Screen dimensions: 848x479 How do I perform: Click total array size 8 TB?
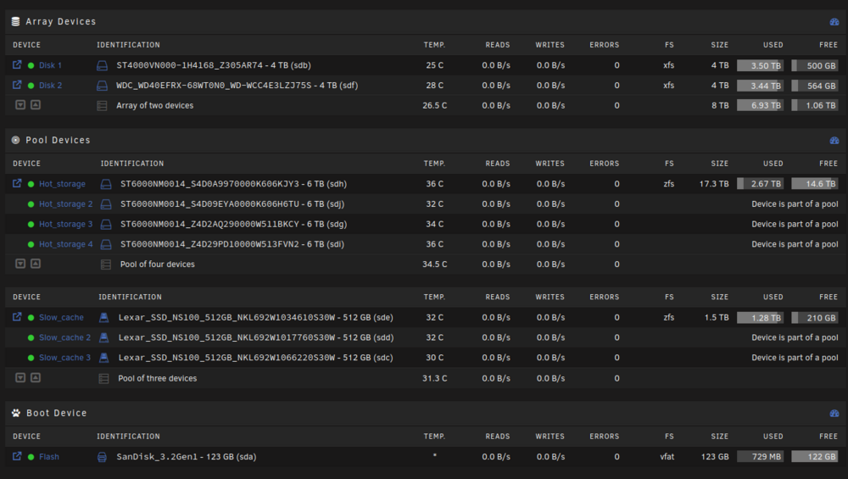click(720, 105)
